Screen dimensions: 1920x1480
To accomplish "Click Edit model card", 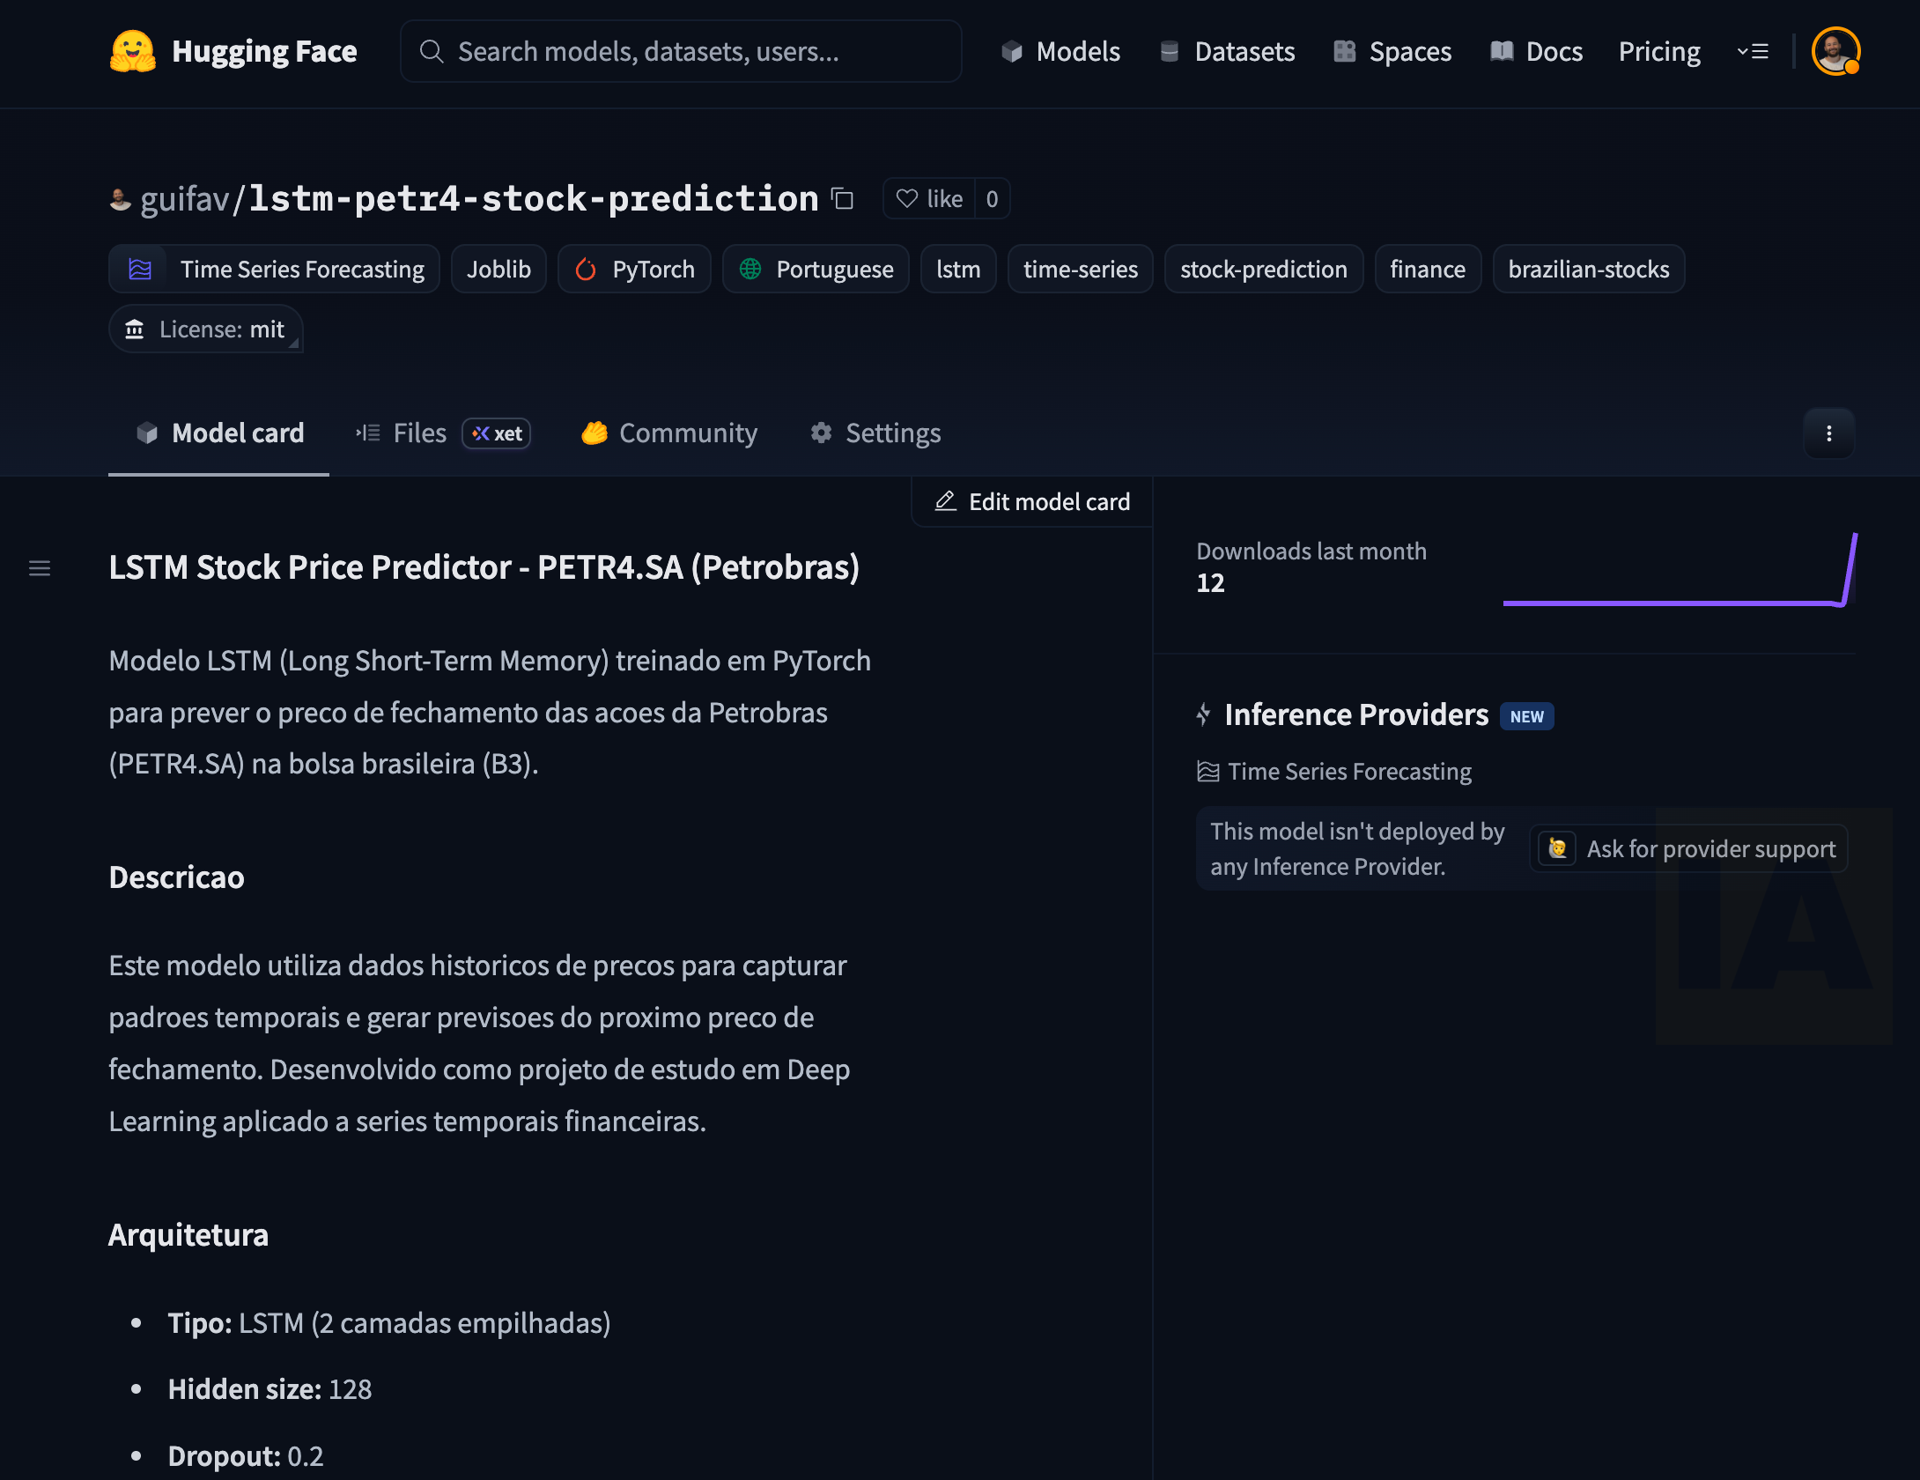I will coord(1032,502).
